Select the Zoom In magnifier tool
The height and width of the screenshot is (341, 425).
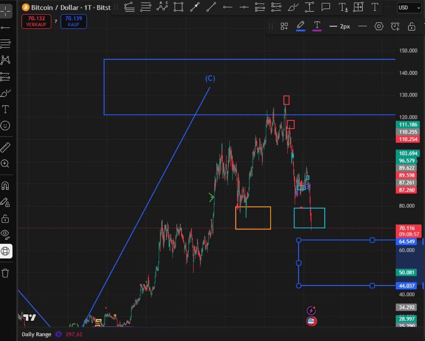(5, 164)
